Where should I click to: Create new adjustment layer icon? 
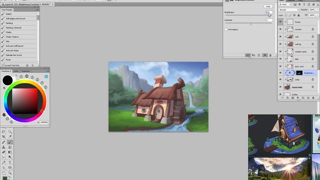coord(298,98)
